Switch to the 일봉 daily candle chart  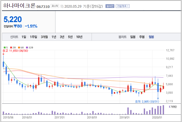pos(133,37)
